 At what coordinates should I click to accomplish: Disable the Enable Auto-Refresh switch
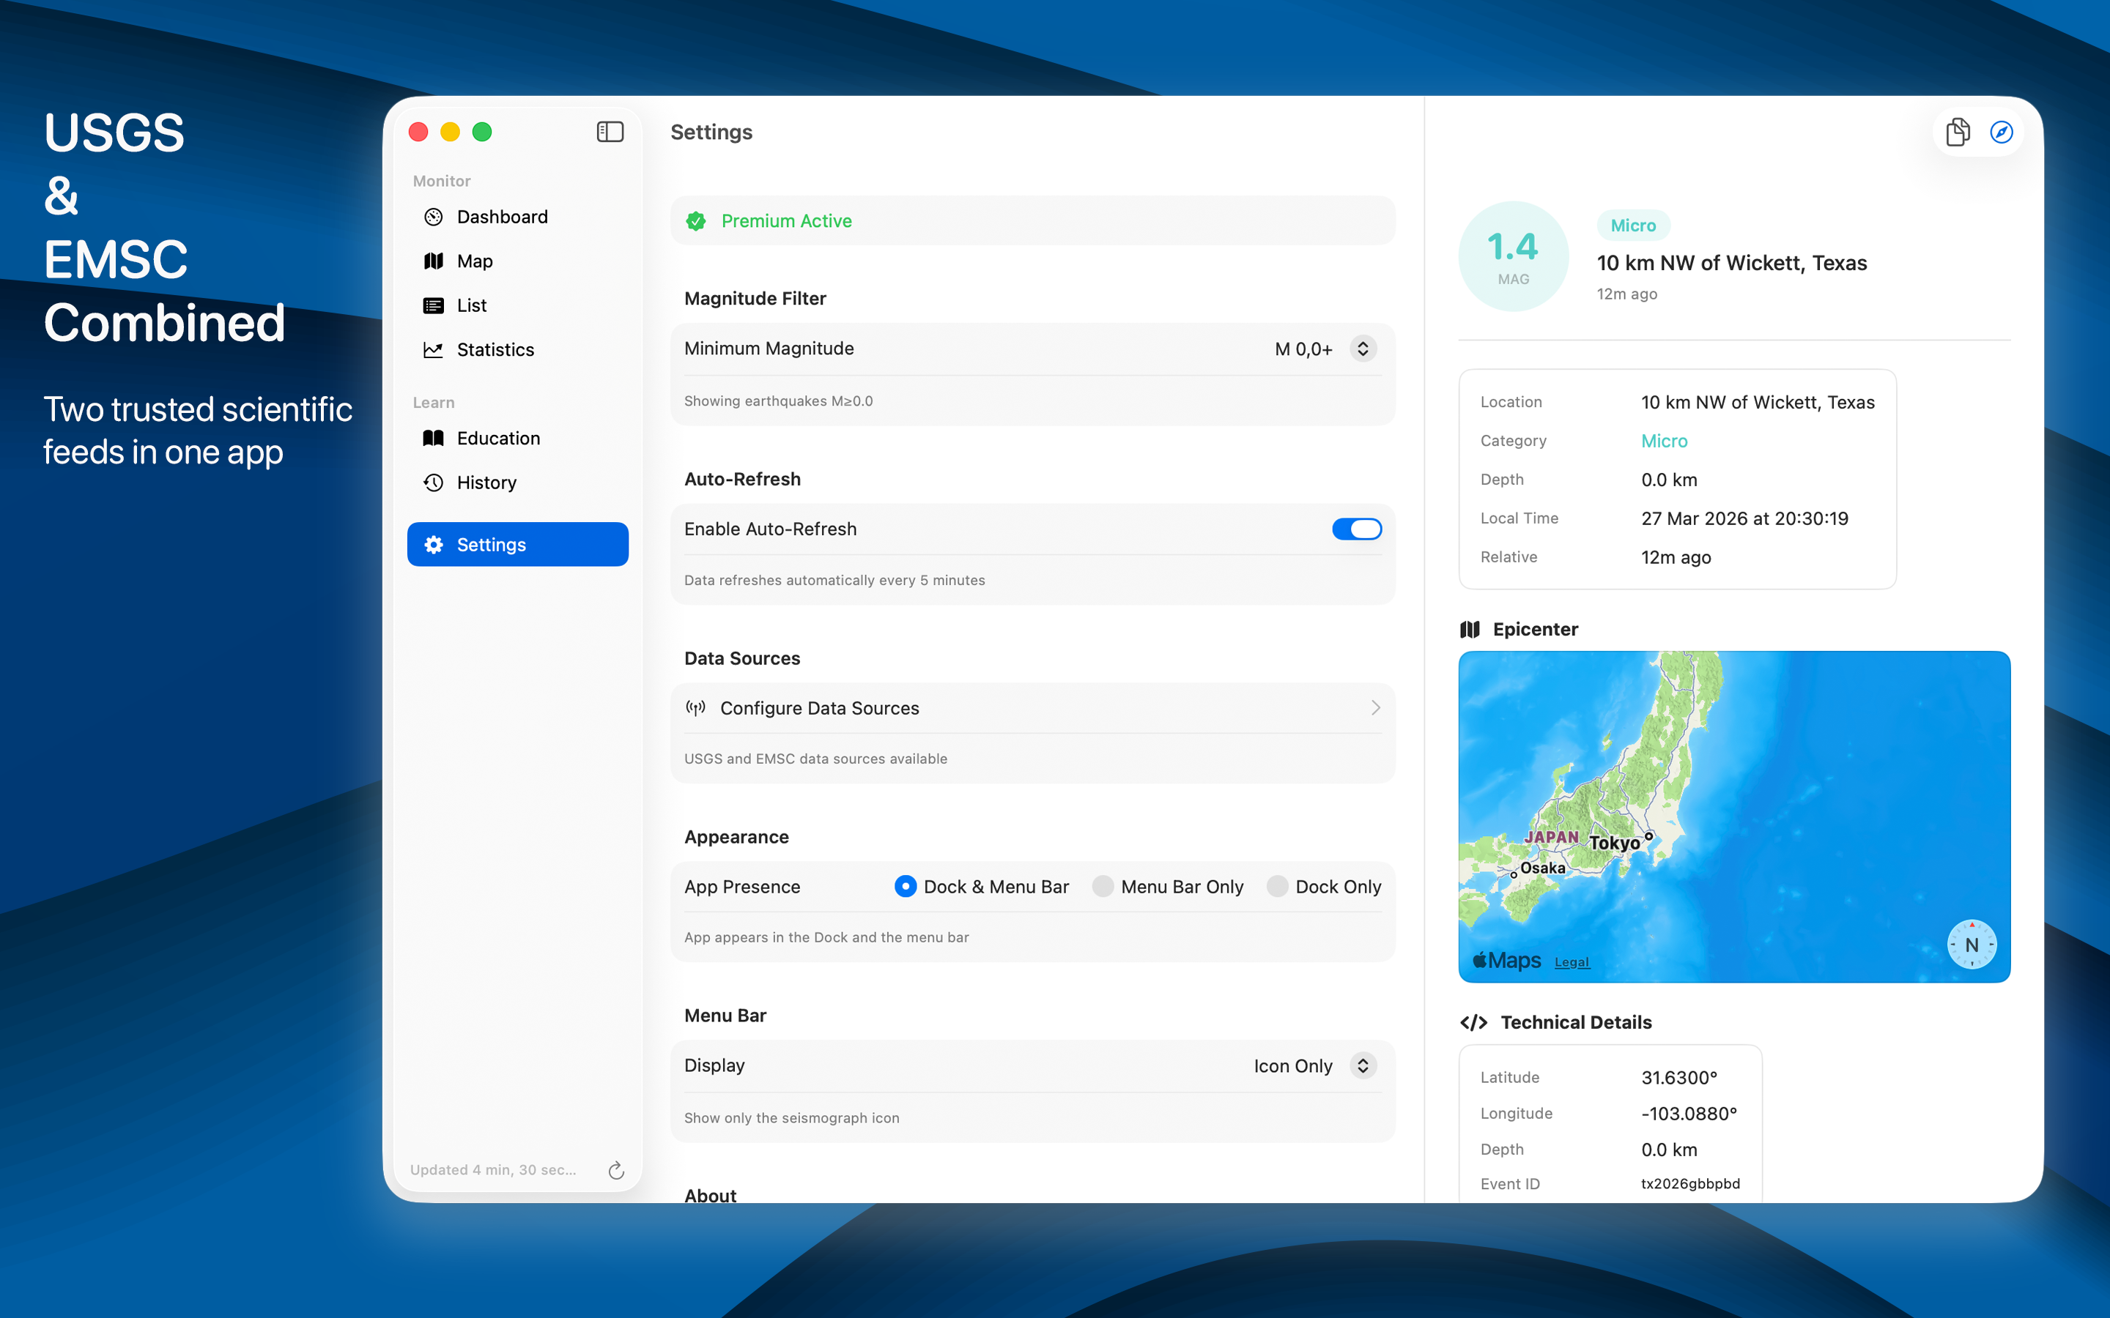[1356, 529]
